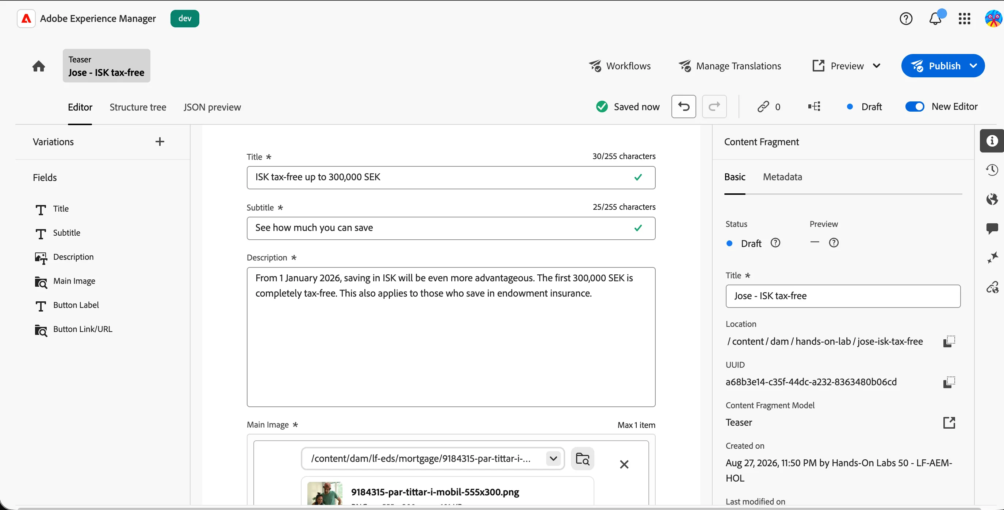Open the structure hierarchy icon
1004x510 pixels.
tap(814, 106)
